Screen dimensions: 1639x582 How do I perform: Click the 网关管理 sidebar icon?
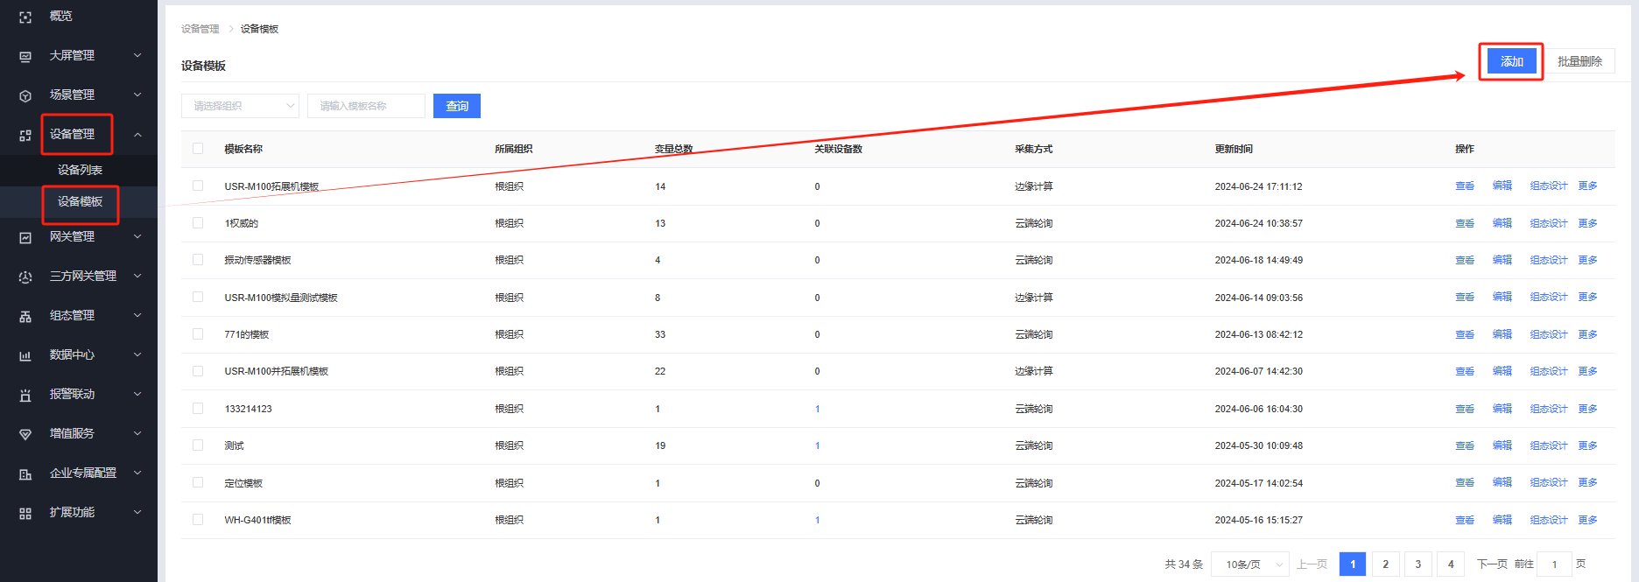pos(25,237)
